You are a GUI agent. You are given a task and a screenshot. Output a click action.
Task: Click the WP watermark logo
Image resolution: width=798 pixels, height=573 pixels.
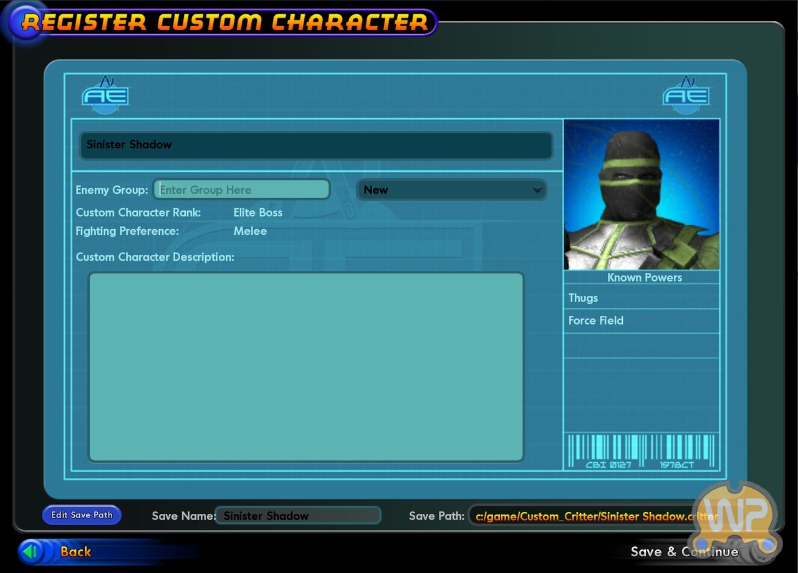734,517
